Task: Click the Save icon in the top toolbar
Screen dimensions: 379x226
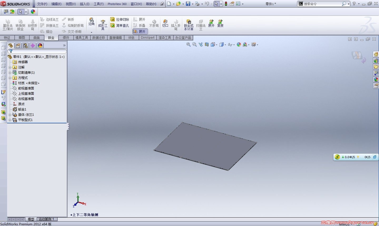Action: (188, 4)
